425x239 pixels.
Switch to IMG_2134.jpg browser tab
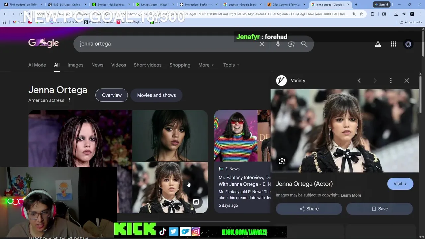(x=66, y=5)
